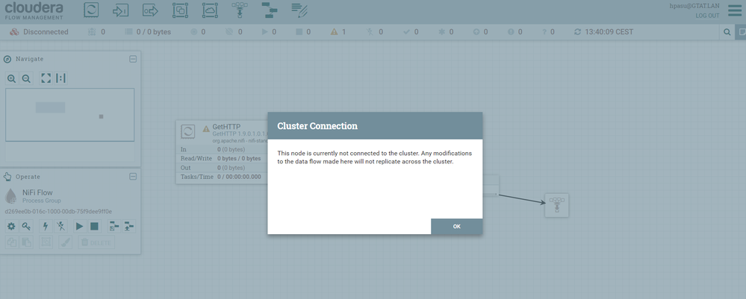Select the Process Group toolbar icon
Viewport: 746px width, 299px height.
pos(180,10)
